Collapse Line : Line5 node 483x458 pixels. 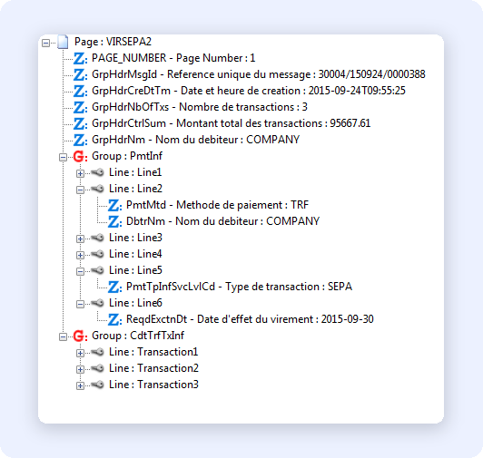click(80, 271)
